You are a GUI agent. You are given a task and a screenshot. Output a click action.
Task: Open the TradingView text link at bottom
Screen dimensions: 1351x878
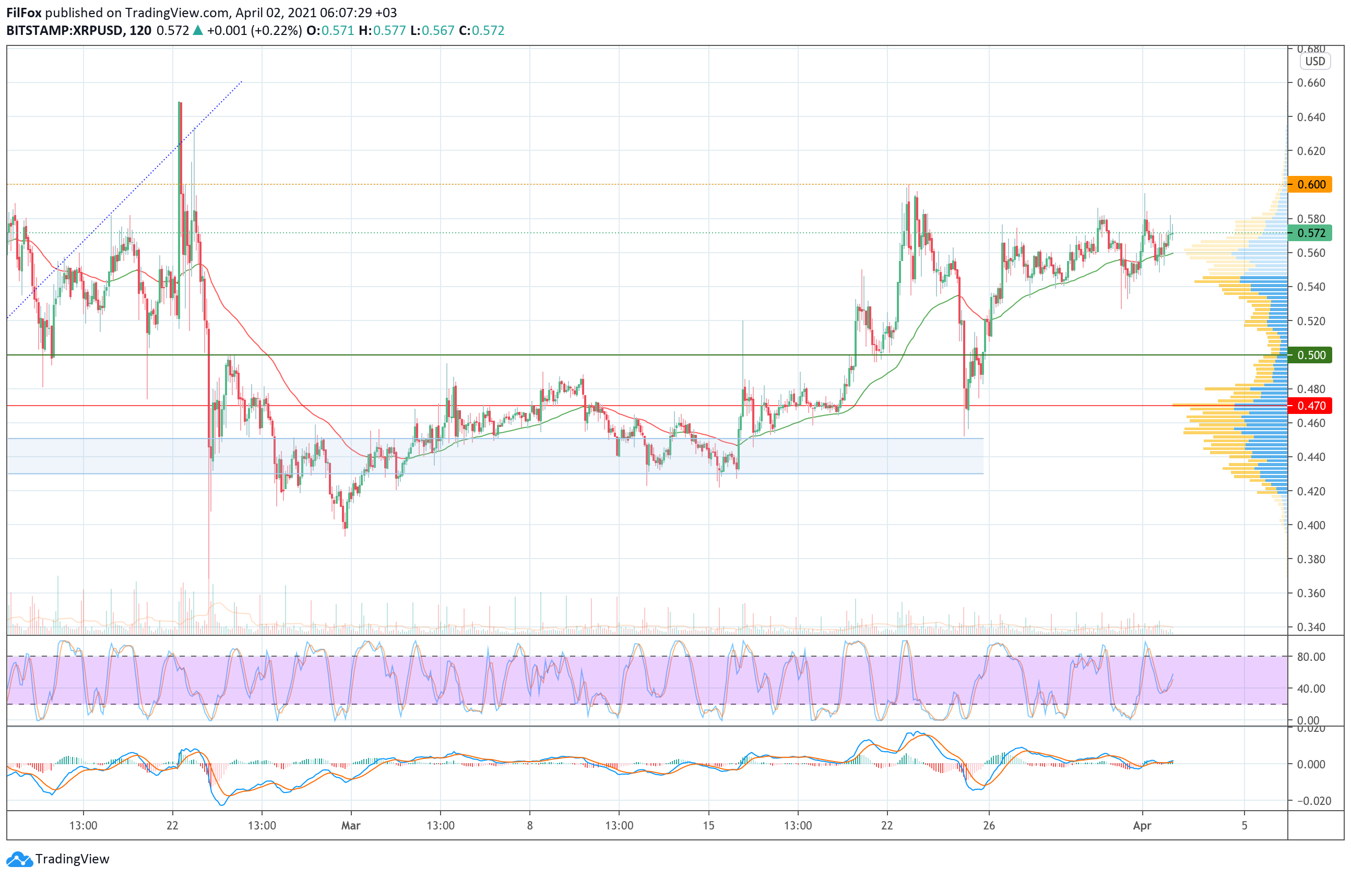pos(72,859)
